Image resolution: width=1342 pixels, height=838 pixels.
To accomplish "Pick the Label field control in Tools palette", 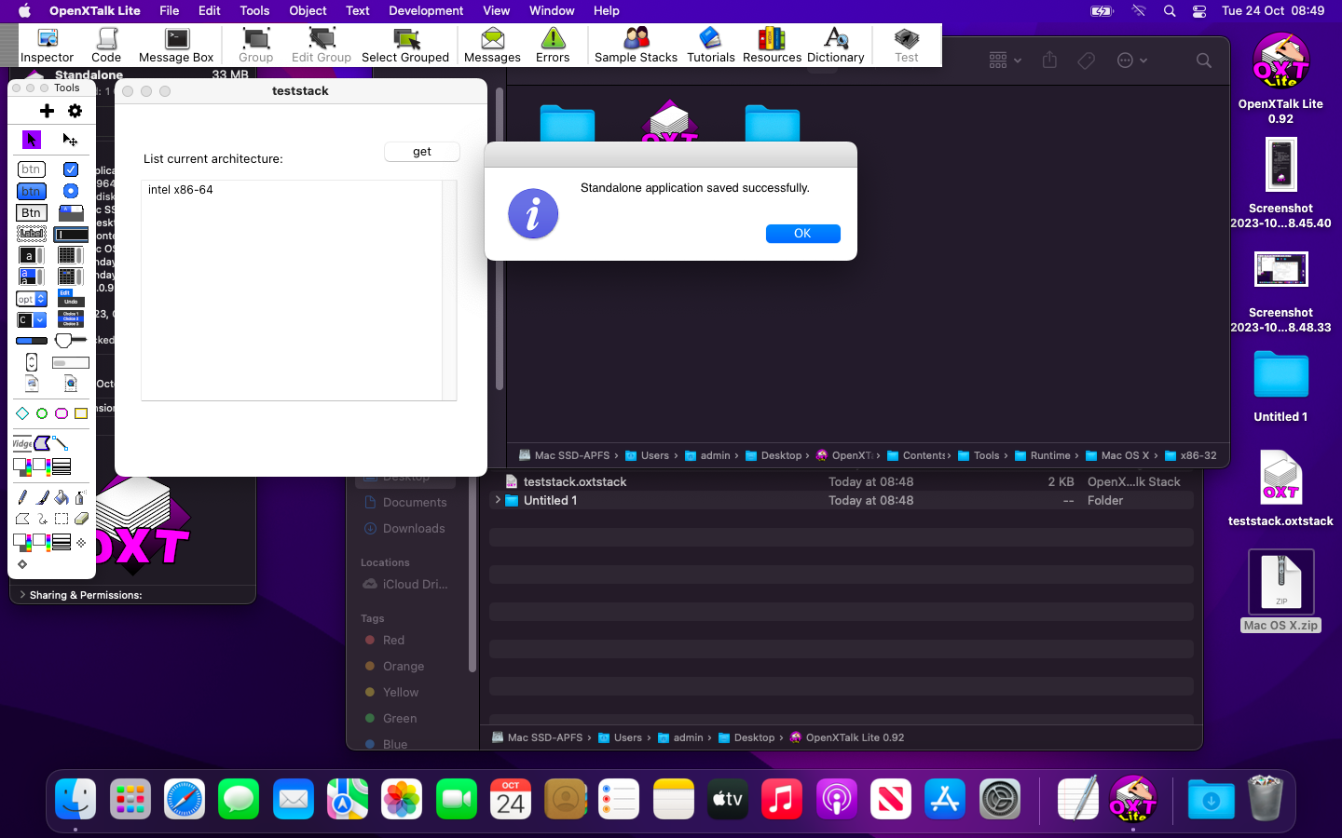I will [x=32, y=234].
